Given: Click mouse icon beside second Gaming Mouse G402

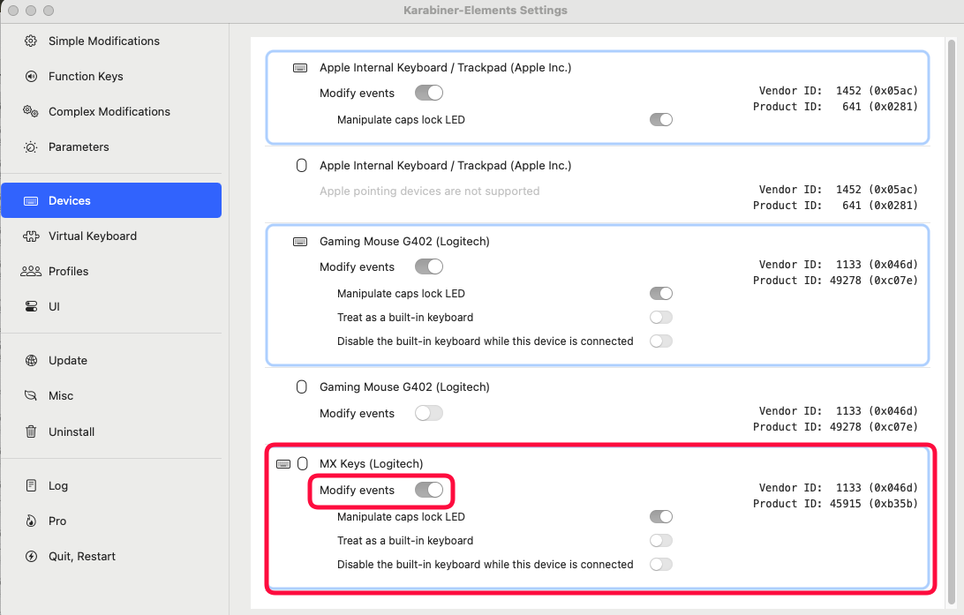Looking at the screenshot, I should click(301, 387).
